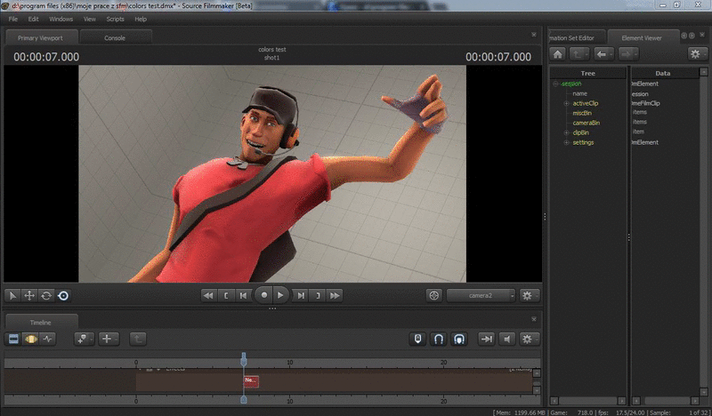Select the arrow selection tool
The width and height of the screenshot is (712, 416).
click(12, 295)
